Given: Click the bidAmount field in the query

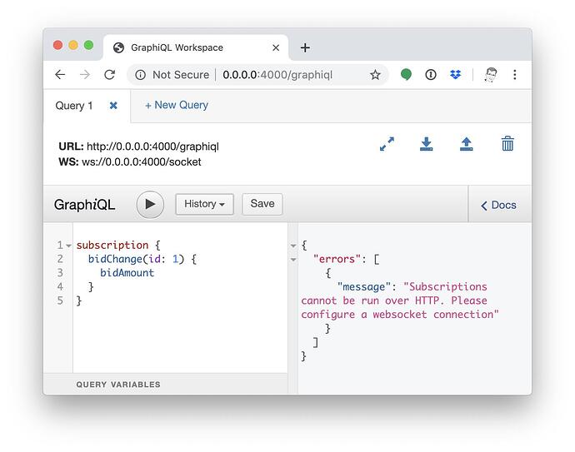Looking at the screenshot, I should (x=127, y=273).
